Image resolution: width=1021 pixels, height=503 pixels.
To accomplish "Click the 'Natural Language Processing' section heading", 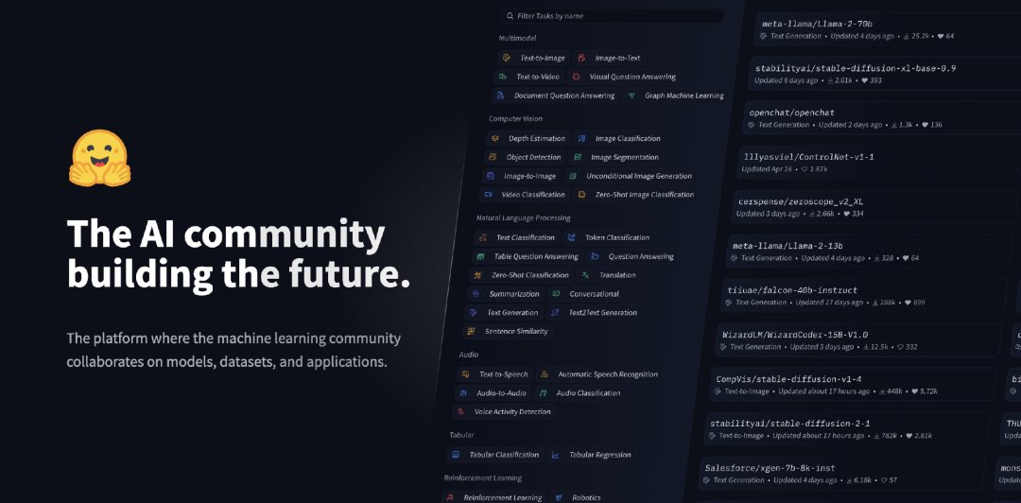I will [x=524, y=218].
